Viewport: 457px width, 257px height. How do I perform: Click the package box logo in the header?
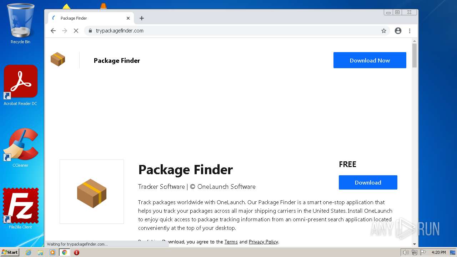58,59
